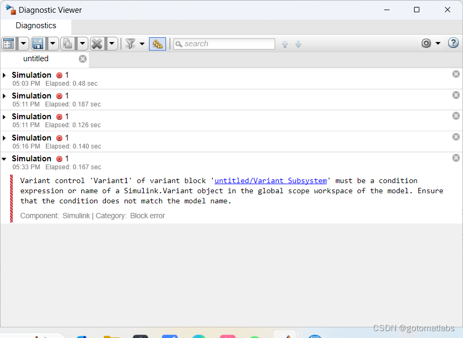Viewport: 463px width, 338px height.
Task: Toggle the grouped warnings highlight button
Action: coord(158,44)
